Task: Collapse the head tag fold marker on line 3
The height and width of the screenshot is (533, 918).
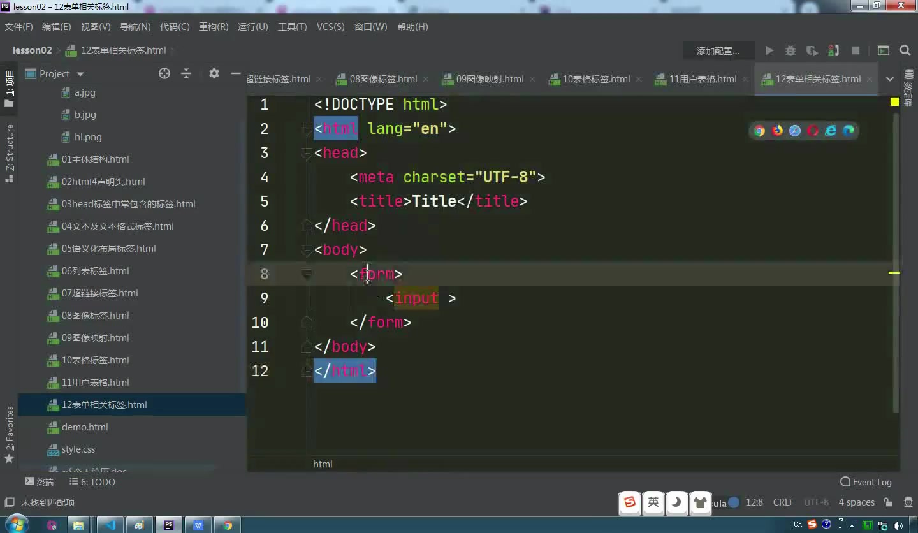Action: [306, 153]
